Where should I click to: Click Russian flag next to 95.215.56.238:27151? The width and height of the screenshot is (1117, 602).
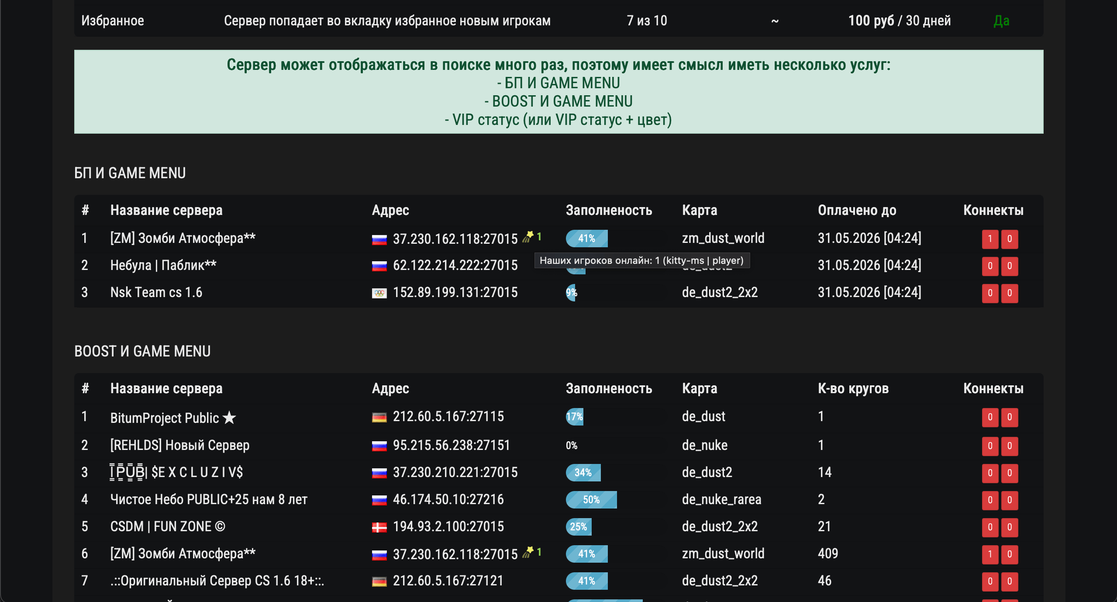[379, 446]
